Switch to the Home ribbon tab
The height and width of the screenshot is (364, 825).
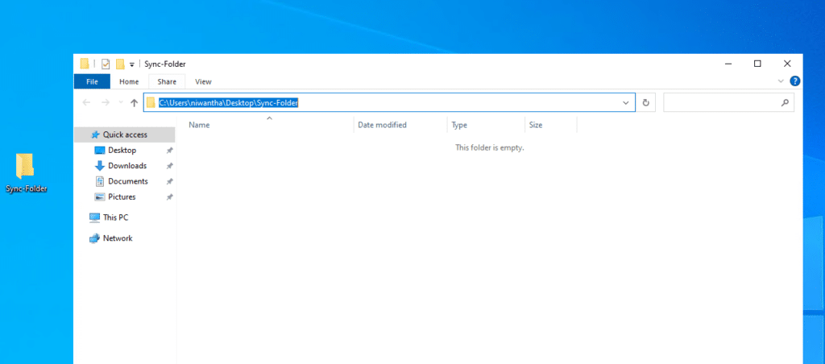[129, 81]
